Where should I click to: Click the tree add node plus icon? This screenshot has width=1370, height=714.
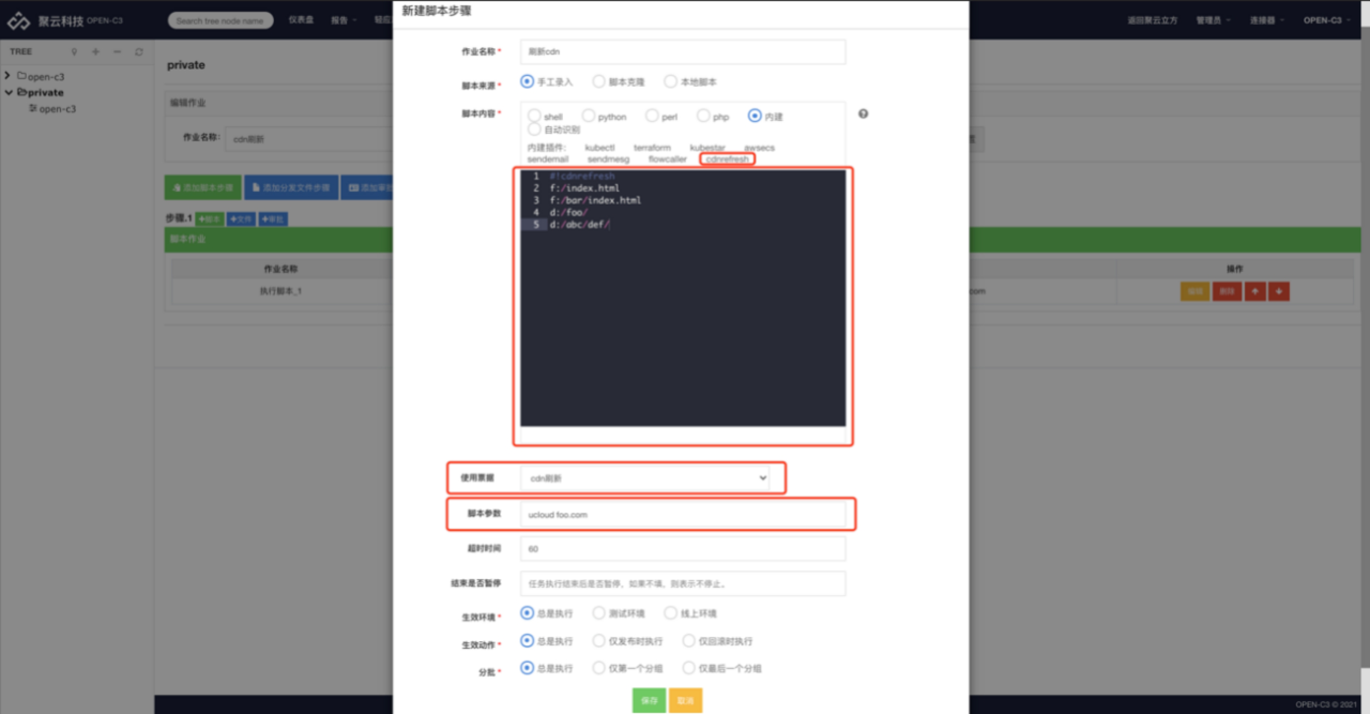(96, 52)
